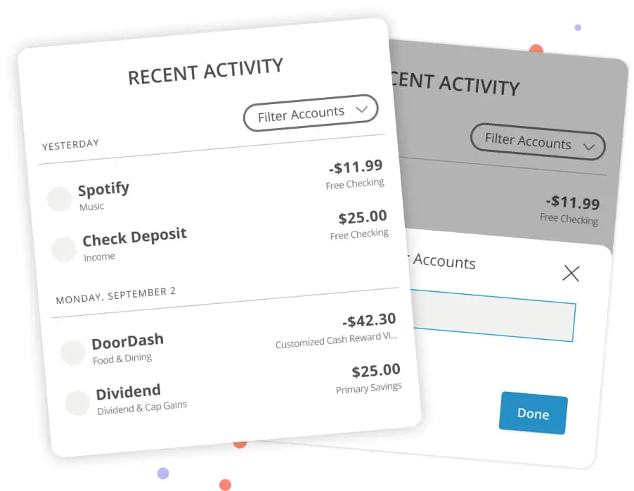Click the Food & Dining category label

122,359
